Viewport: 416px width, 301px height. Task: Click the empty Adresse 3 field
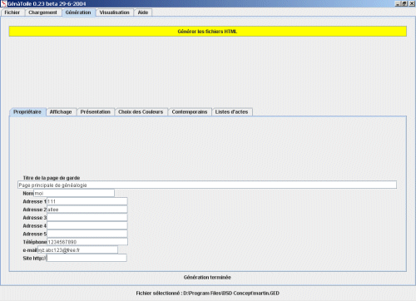(x=87, y=218)
